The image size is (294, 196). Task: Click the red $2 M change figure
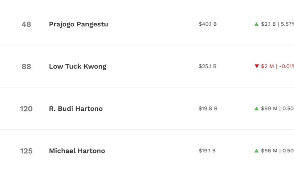[267, 66]
